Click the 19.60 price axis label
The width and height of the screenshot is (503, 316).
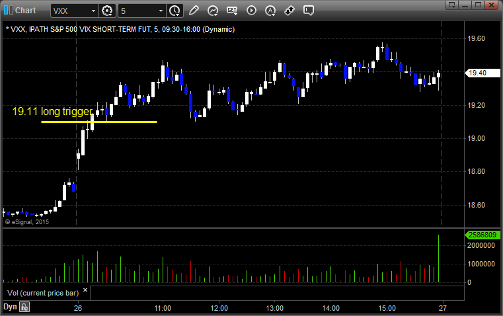pos(477,38)
